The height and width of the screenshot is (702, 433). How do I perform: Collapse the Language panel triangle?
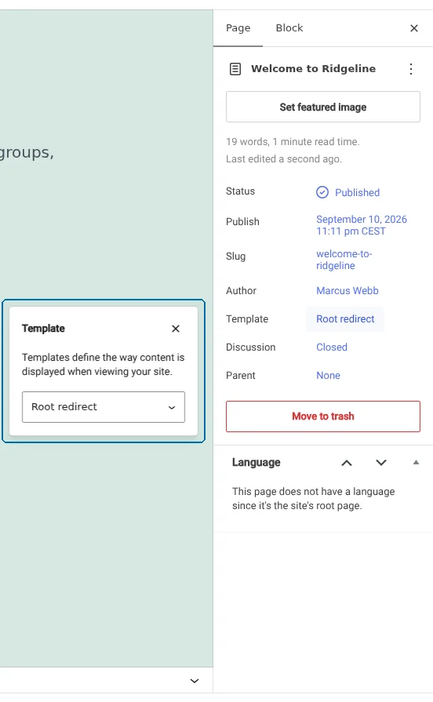point(416,463)
